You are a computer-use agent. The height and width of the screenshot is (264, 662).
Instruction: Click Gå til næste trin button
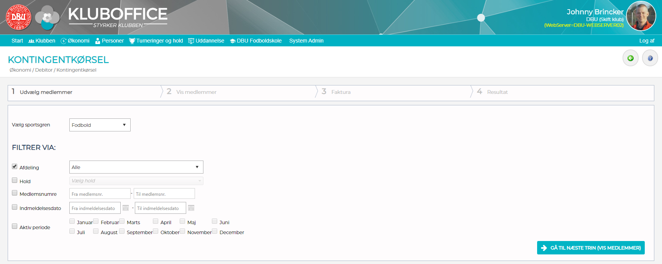point(591,248)
